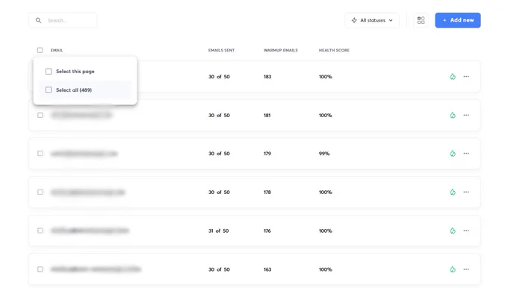This screenshot has height=288, width=508.
Task: Click the lightning bolt status icon
Action: click(x=354, y=20)
